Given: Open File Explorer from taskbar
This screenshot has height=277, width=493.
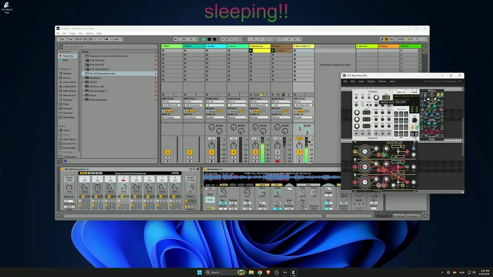Looking at the screenshot, I should (251, 272).
